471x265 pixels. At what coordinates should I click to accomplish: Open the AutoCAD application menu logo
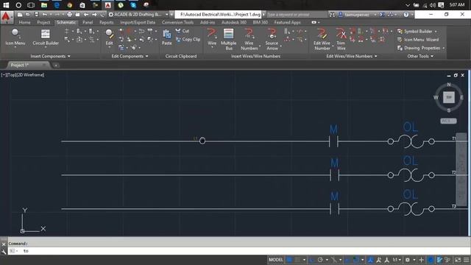pyautogui.click(x=7, y=17)
